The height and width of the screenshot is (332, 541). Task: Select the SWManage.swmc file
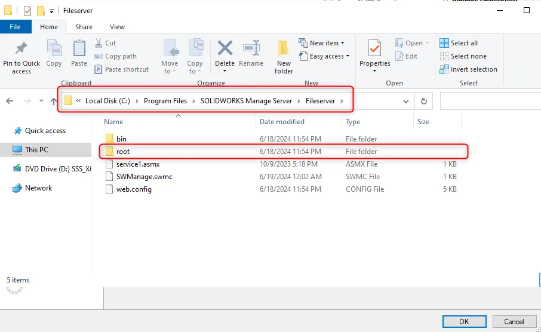point(145,177)
